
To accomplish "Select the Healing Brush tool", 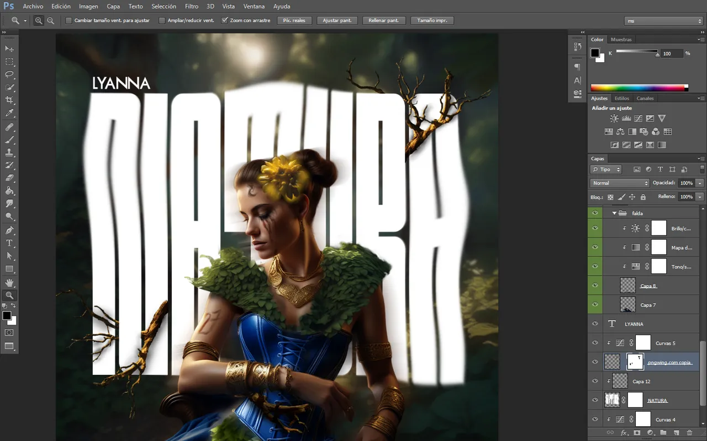I will 9,127.
